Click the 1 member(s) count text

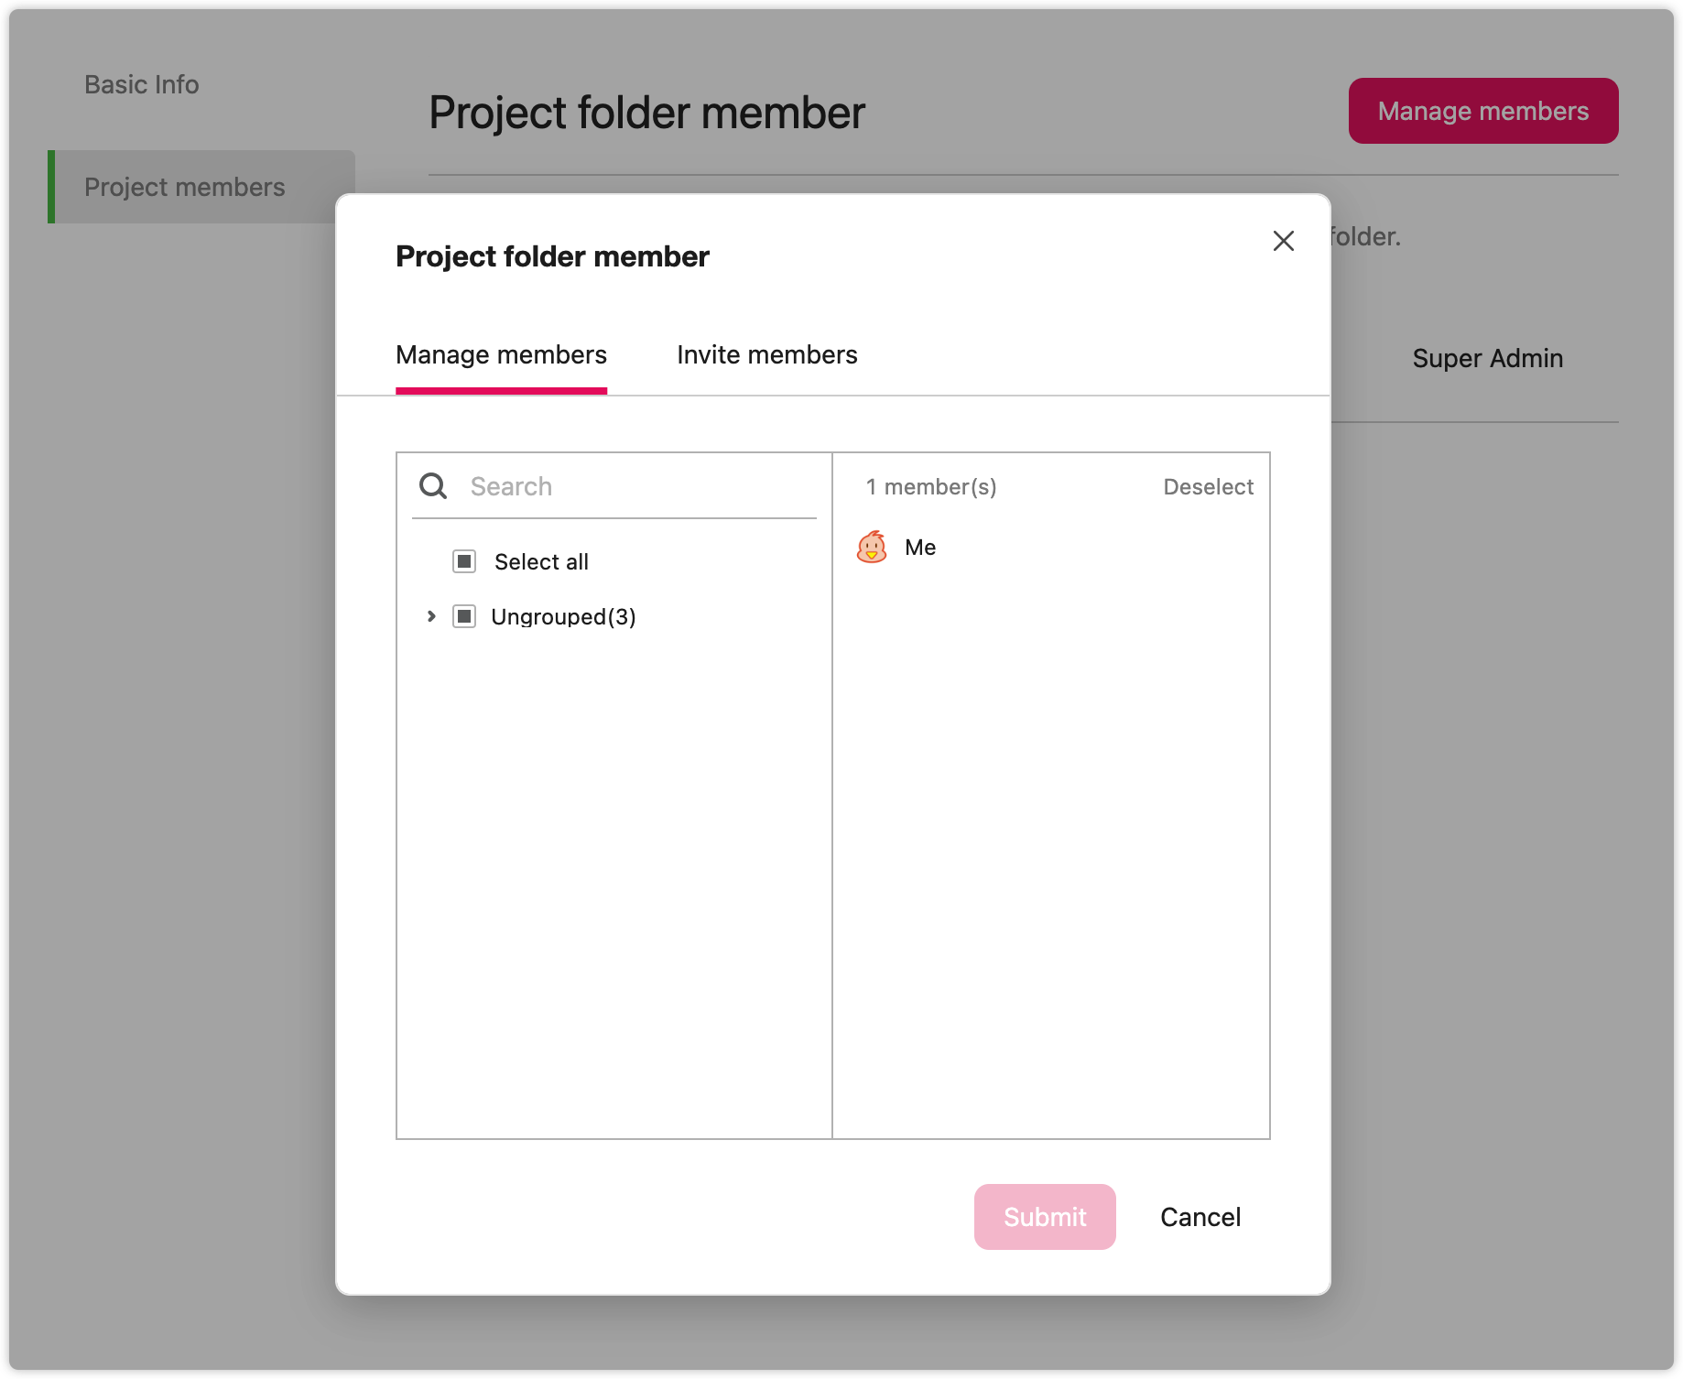coord(931,487)
